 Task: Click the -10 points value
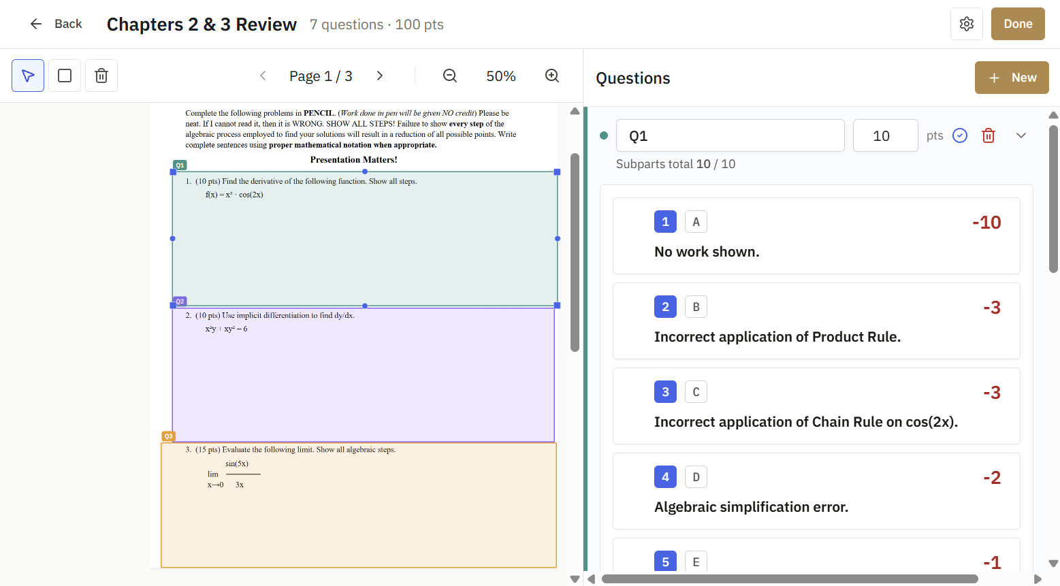pyautogui.click(x=986, y=223)
